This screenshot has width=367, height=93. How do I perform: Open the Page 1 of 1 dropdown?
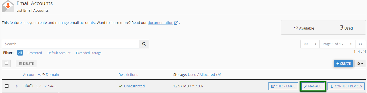pyautogui.click(x=333, y=44)
